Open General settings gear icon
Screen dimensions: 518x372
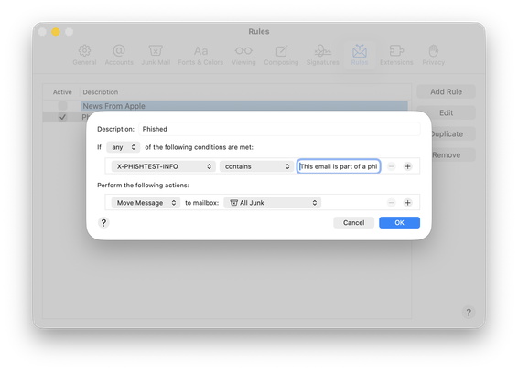click(x=84, y=51)
